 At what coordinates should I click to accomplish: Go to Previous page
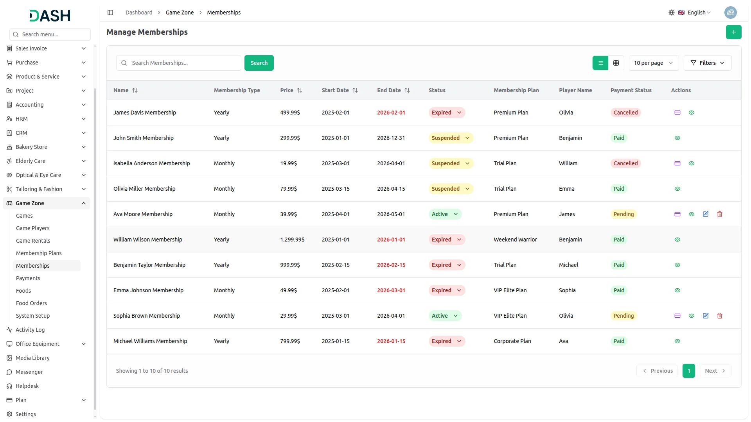point(657,371)
